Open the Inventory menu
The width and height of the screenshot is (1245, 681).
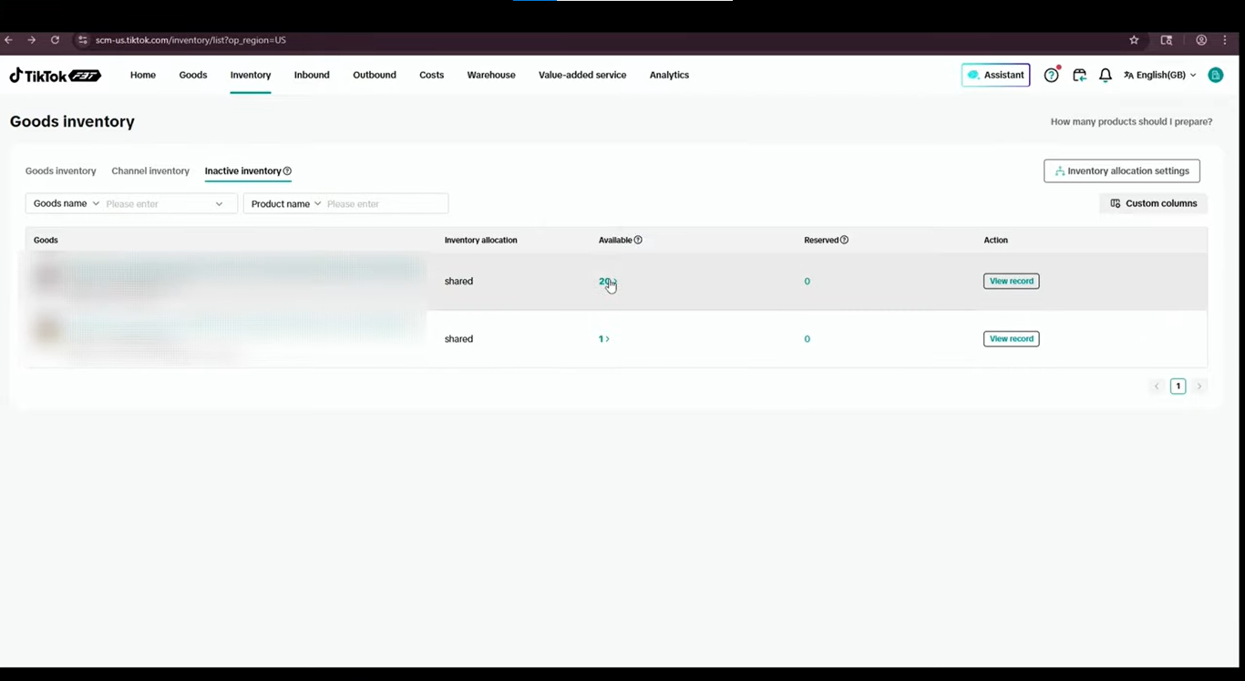click(251, 76)
